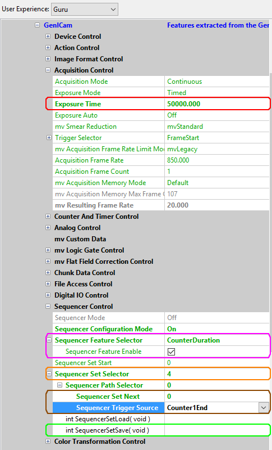Expand Image Format Control section
Viewport: 272px width, 450px height.
pos(48,59)
